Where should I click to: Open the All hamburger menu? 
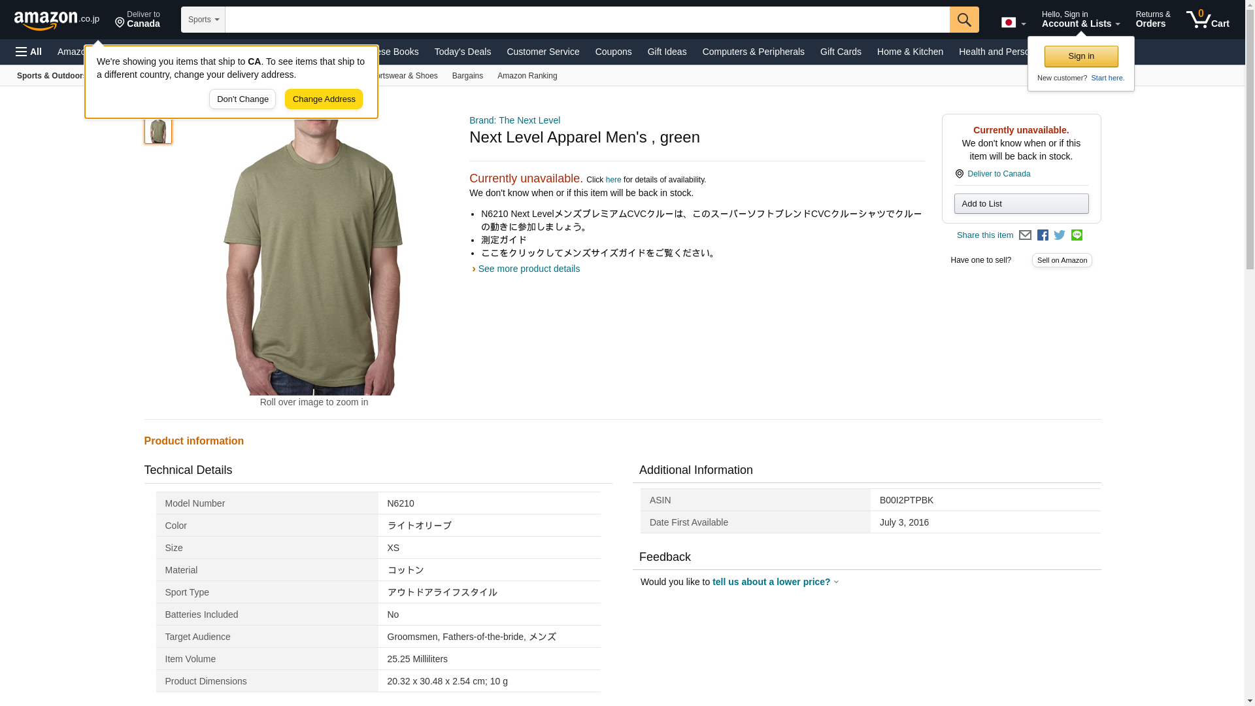[x=29, y=52]
